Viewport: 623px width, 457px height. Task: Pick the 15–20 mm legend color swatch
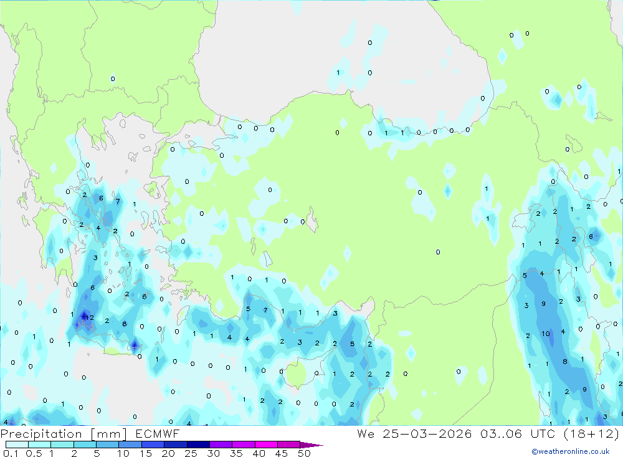153,445
